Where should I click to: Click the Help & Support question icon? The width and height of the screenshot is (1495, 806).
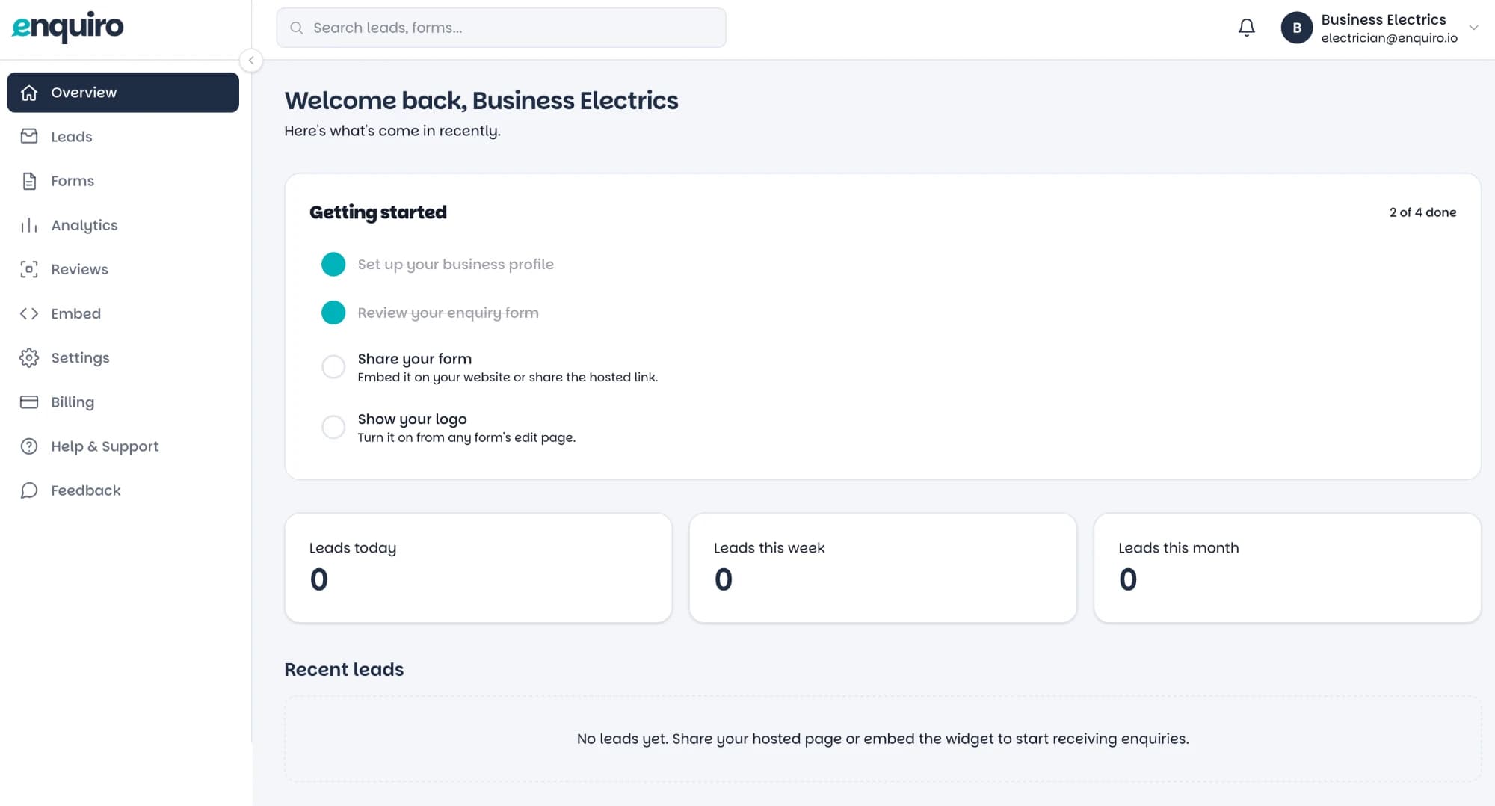(29, 446)
